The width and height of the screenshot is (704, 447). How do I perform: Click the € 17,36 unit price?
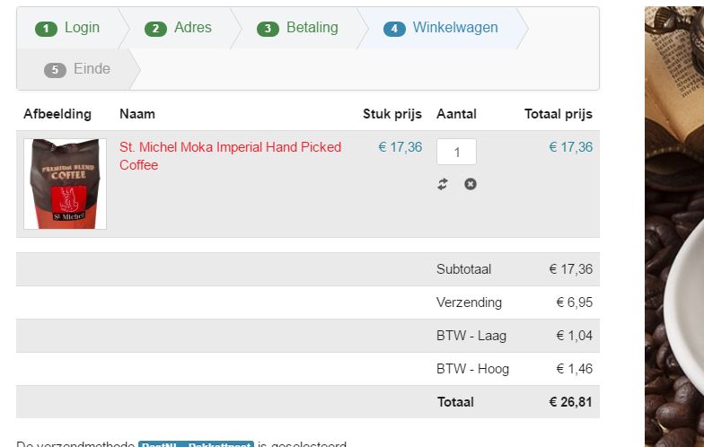(400, 147)
